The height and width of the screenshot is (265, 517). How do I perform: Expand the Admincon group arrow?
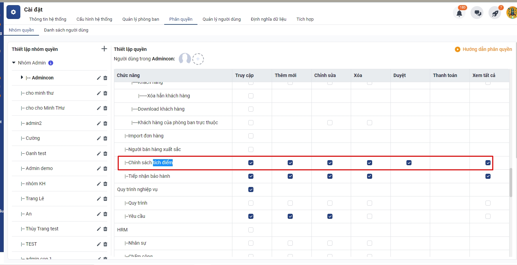click(22, 78)
